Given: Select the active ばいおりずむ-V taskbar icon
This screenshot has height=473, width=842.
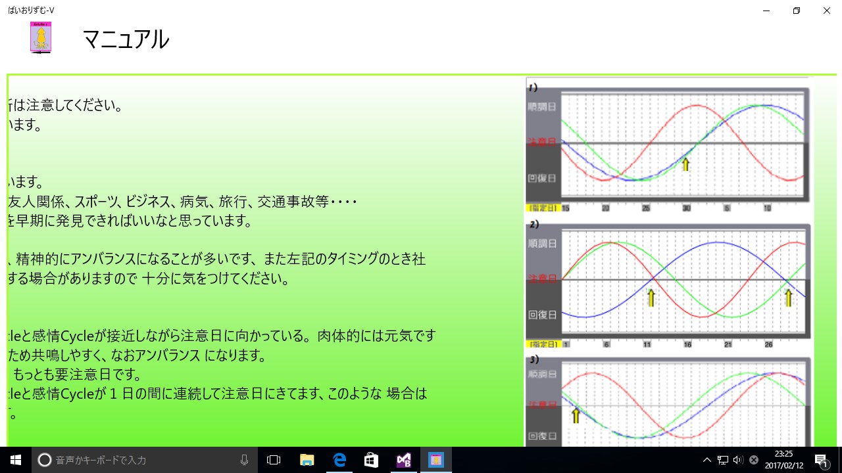Looking at the screenshot, I should point(435,460).
